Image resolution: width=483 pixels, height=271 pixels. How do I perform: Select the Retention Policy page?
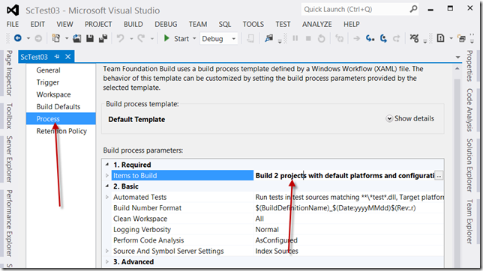[x=61, y=131]
